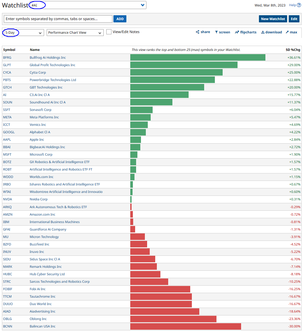Open Bigbear.Ai Holdings Inc link
The image size is (303, 331).
47,147
